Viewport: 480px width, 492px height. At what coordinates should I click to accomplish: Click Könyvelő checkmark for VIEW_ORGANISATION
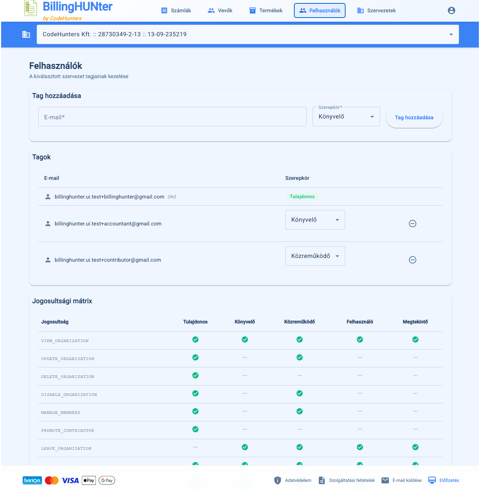click(x=245, y=339)
